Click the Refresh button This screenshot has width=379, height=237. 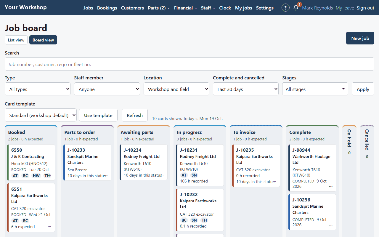point(135,115)
